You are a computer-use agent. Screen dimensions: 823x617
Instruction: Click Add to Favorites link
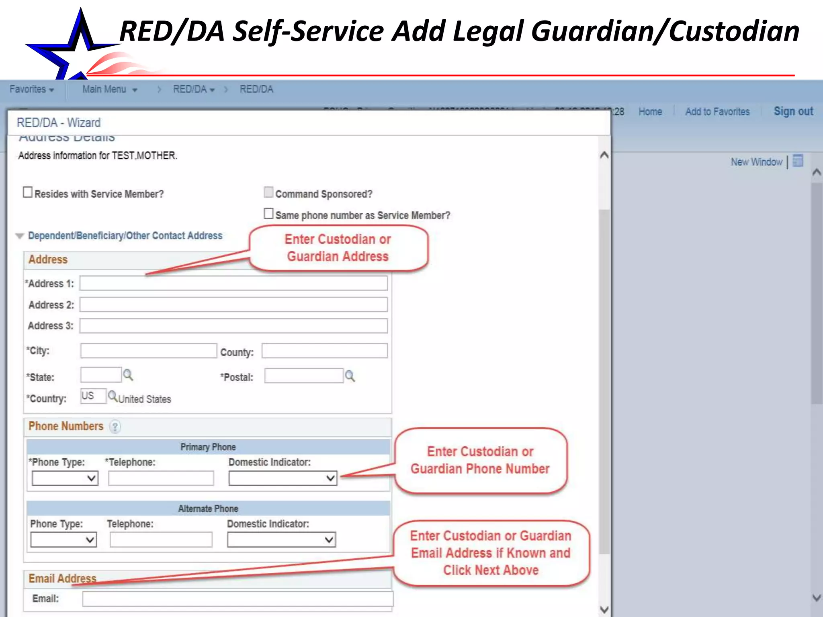click(x=717, y=112)
